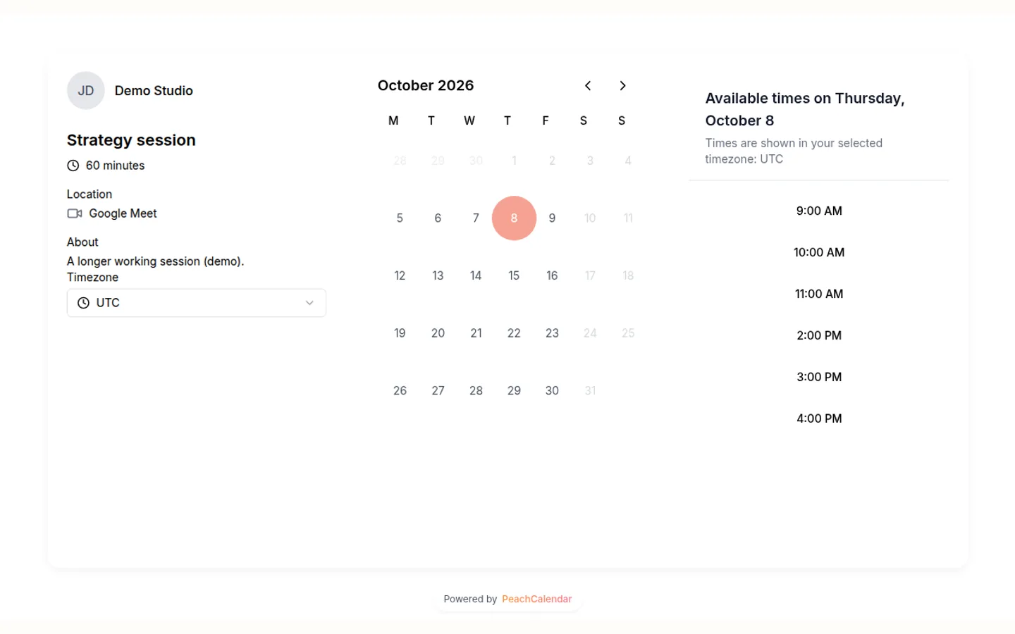Choose the 4:00 PM time slot
Viewport: 1015px width, 634px height.
[819, 418]
